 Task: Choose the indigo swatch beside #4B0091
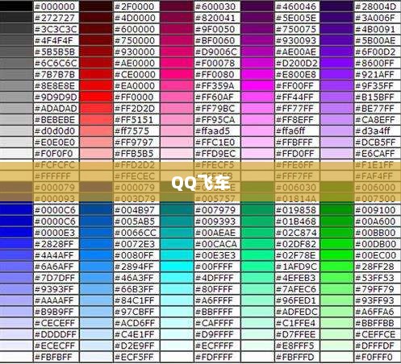pyautogui.click(x=336, y=29)
